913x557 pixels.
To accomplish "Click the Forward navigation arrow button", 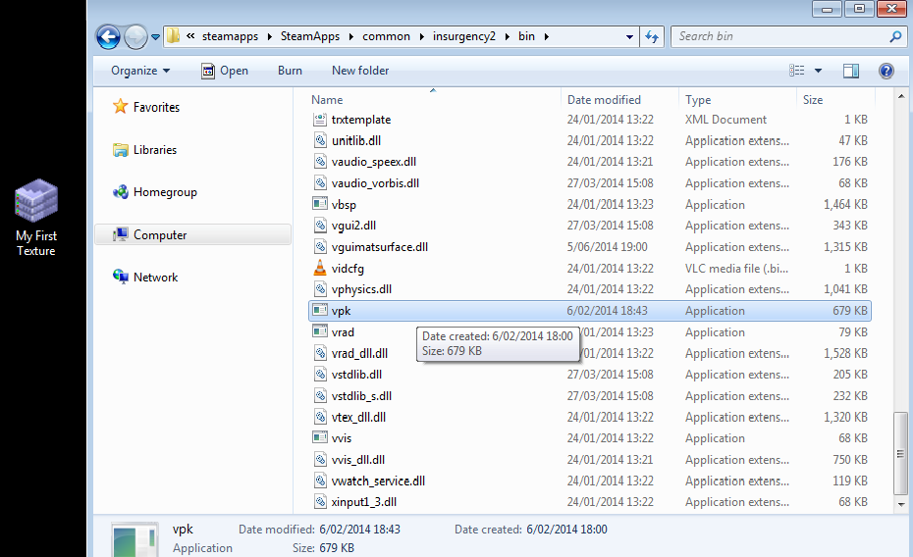I will click(x=135, y=37).
